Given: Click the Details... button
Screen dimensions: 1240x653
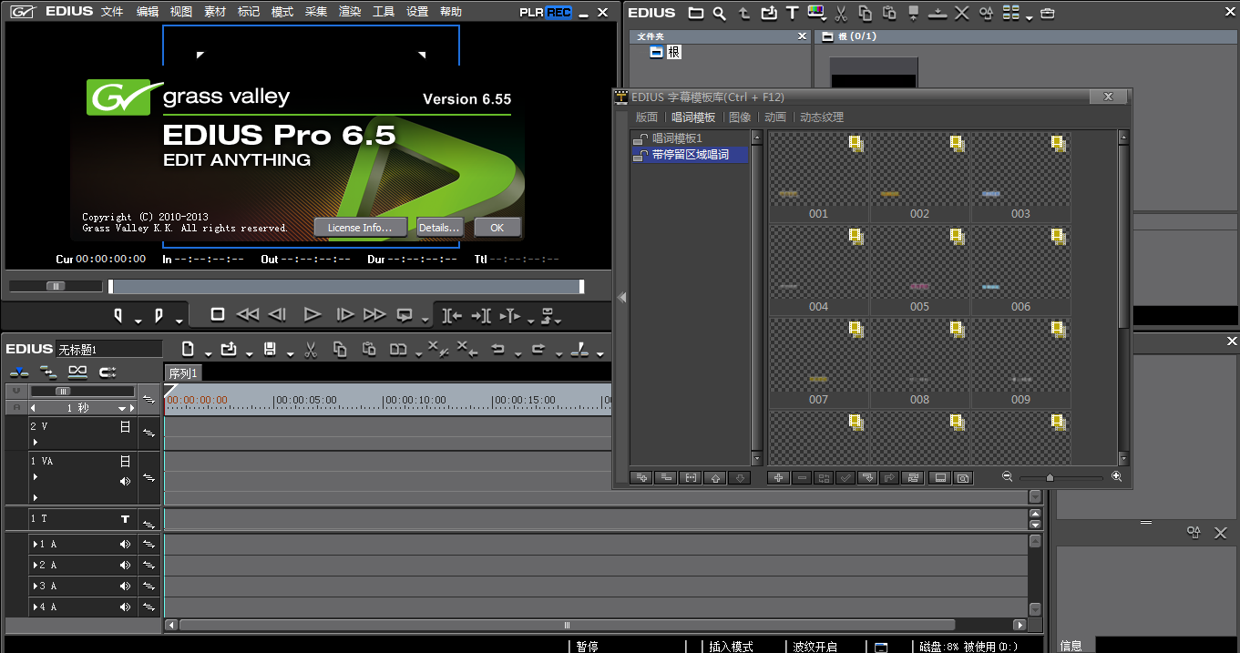Looking at the screenshot, I should click(x=439, y=227).
